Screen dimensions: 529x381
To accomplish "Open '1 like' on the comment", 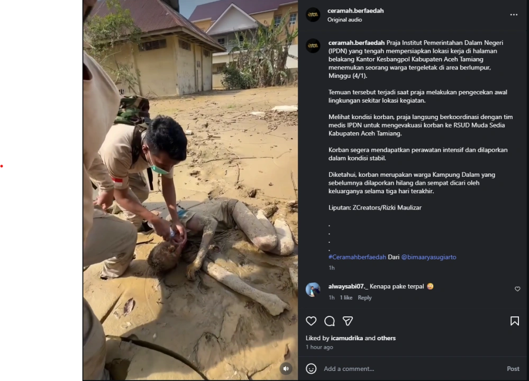I will coord(346,297).
